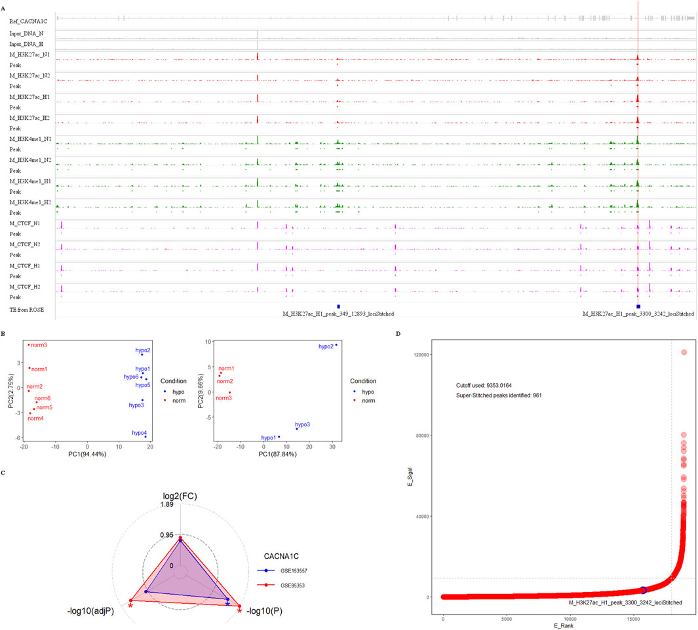Select the M_H3K27ac_H2 track label

[x=29, y=118]
